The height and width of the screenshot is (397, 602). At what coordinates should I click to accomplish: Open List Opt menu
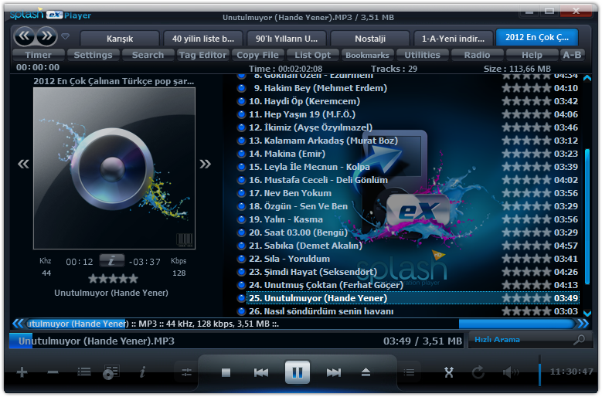312,55
